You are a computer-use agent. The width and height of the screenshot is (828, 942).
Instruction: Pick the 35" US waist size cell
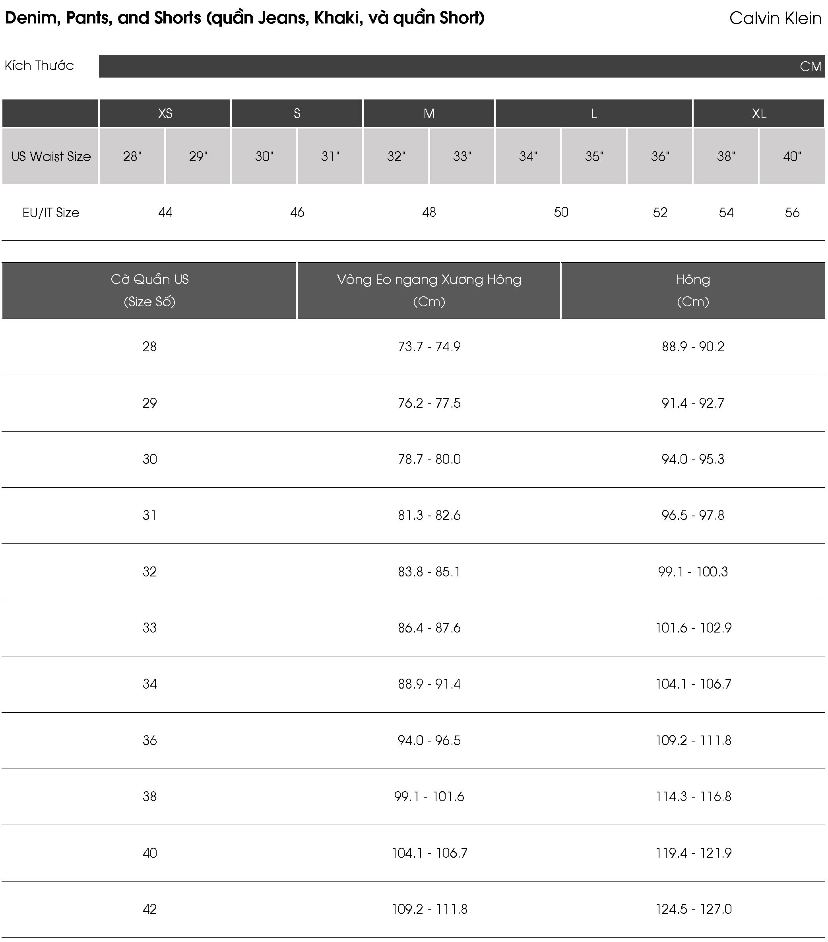pos(593,157)
